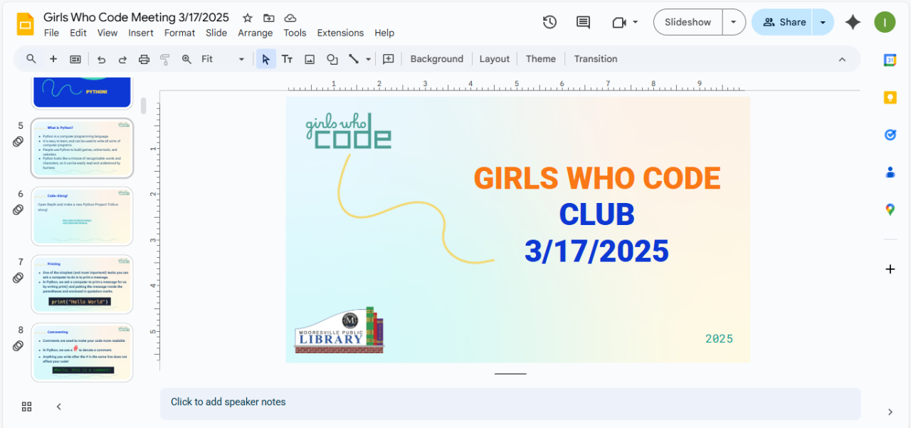Click the video camera meeting icon
Image resolution: width=911 pixels, height=428 pixels.
click(618, 22)
